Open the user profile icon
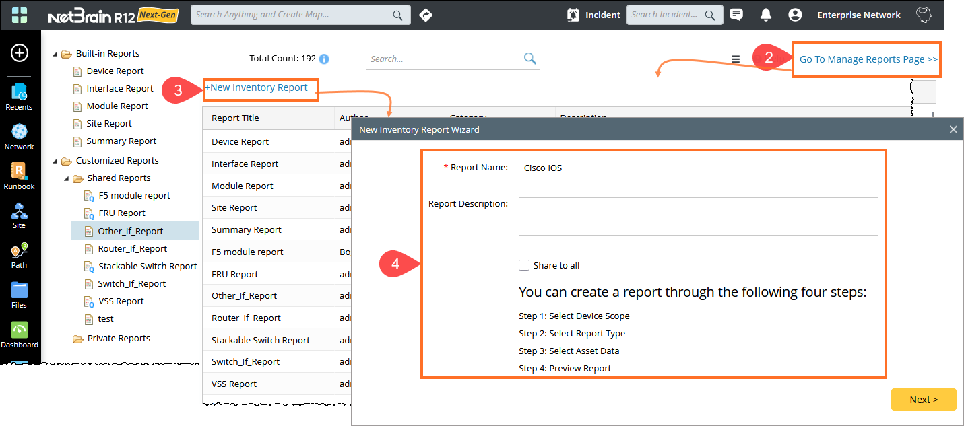This screenshot has width=964, height=426. pos(795,14)
